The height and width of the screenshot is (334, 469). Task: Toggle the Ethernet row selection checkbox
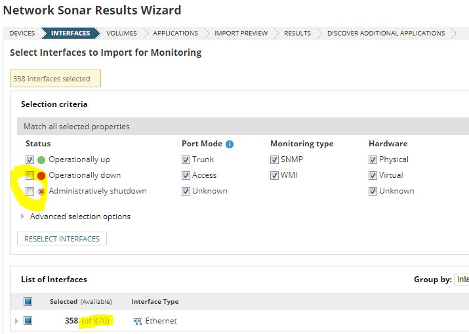(28, 321)
